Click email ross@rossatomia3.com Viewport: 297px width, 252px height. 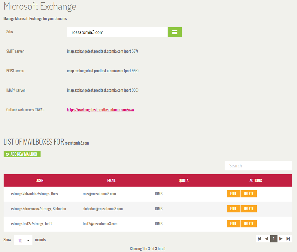coord(99,194)
